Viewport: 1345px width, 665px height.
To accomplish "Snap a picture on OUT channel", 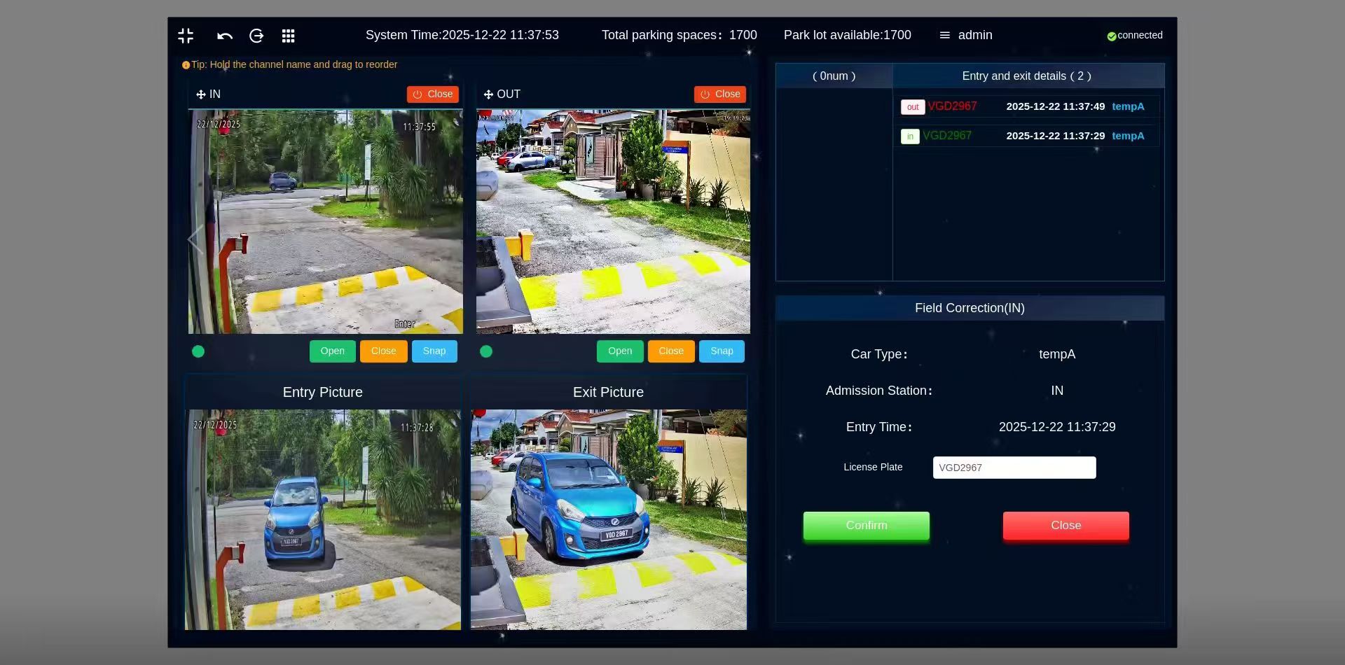I will coord(722,351).
